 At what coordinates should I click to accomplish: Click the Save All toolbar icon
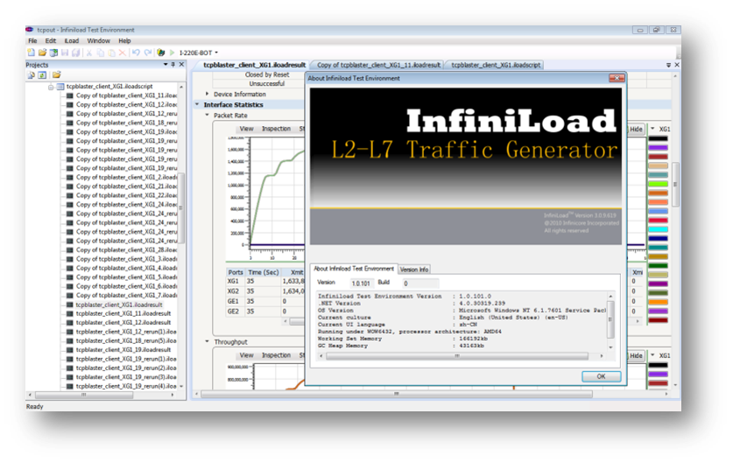[x=75, y=53]
